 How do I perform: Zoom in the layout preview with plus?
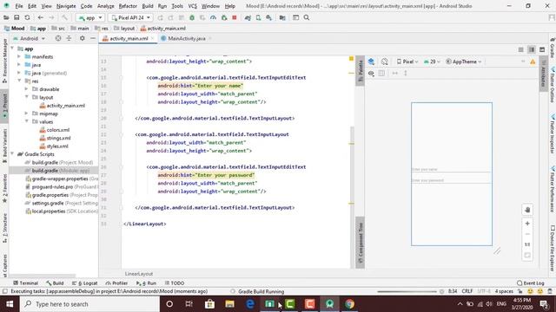click(x=527, y=224)
